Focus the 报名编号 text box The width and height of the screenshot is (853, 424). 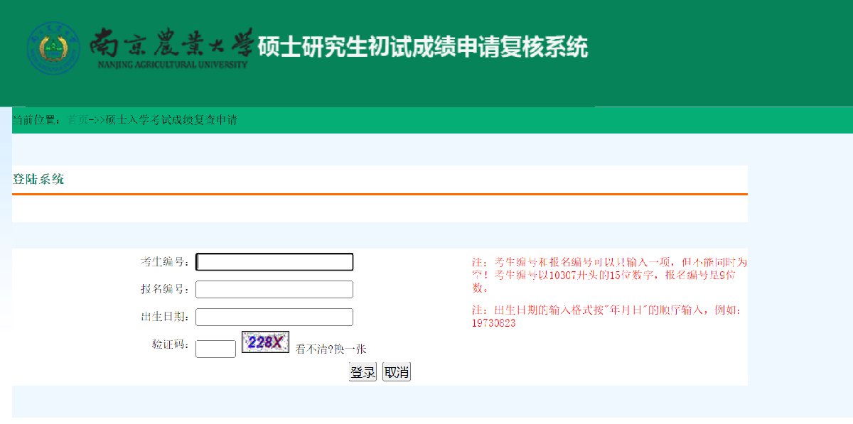pyautogui.click(x=274, y=290)
